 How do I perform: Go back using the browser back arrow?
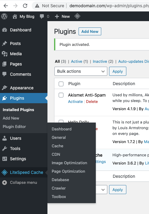[x=6, y=6]
